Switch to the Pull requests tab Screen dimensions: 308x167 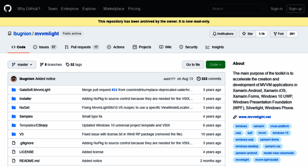(x=82, y=47)
